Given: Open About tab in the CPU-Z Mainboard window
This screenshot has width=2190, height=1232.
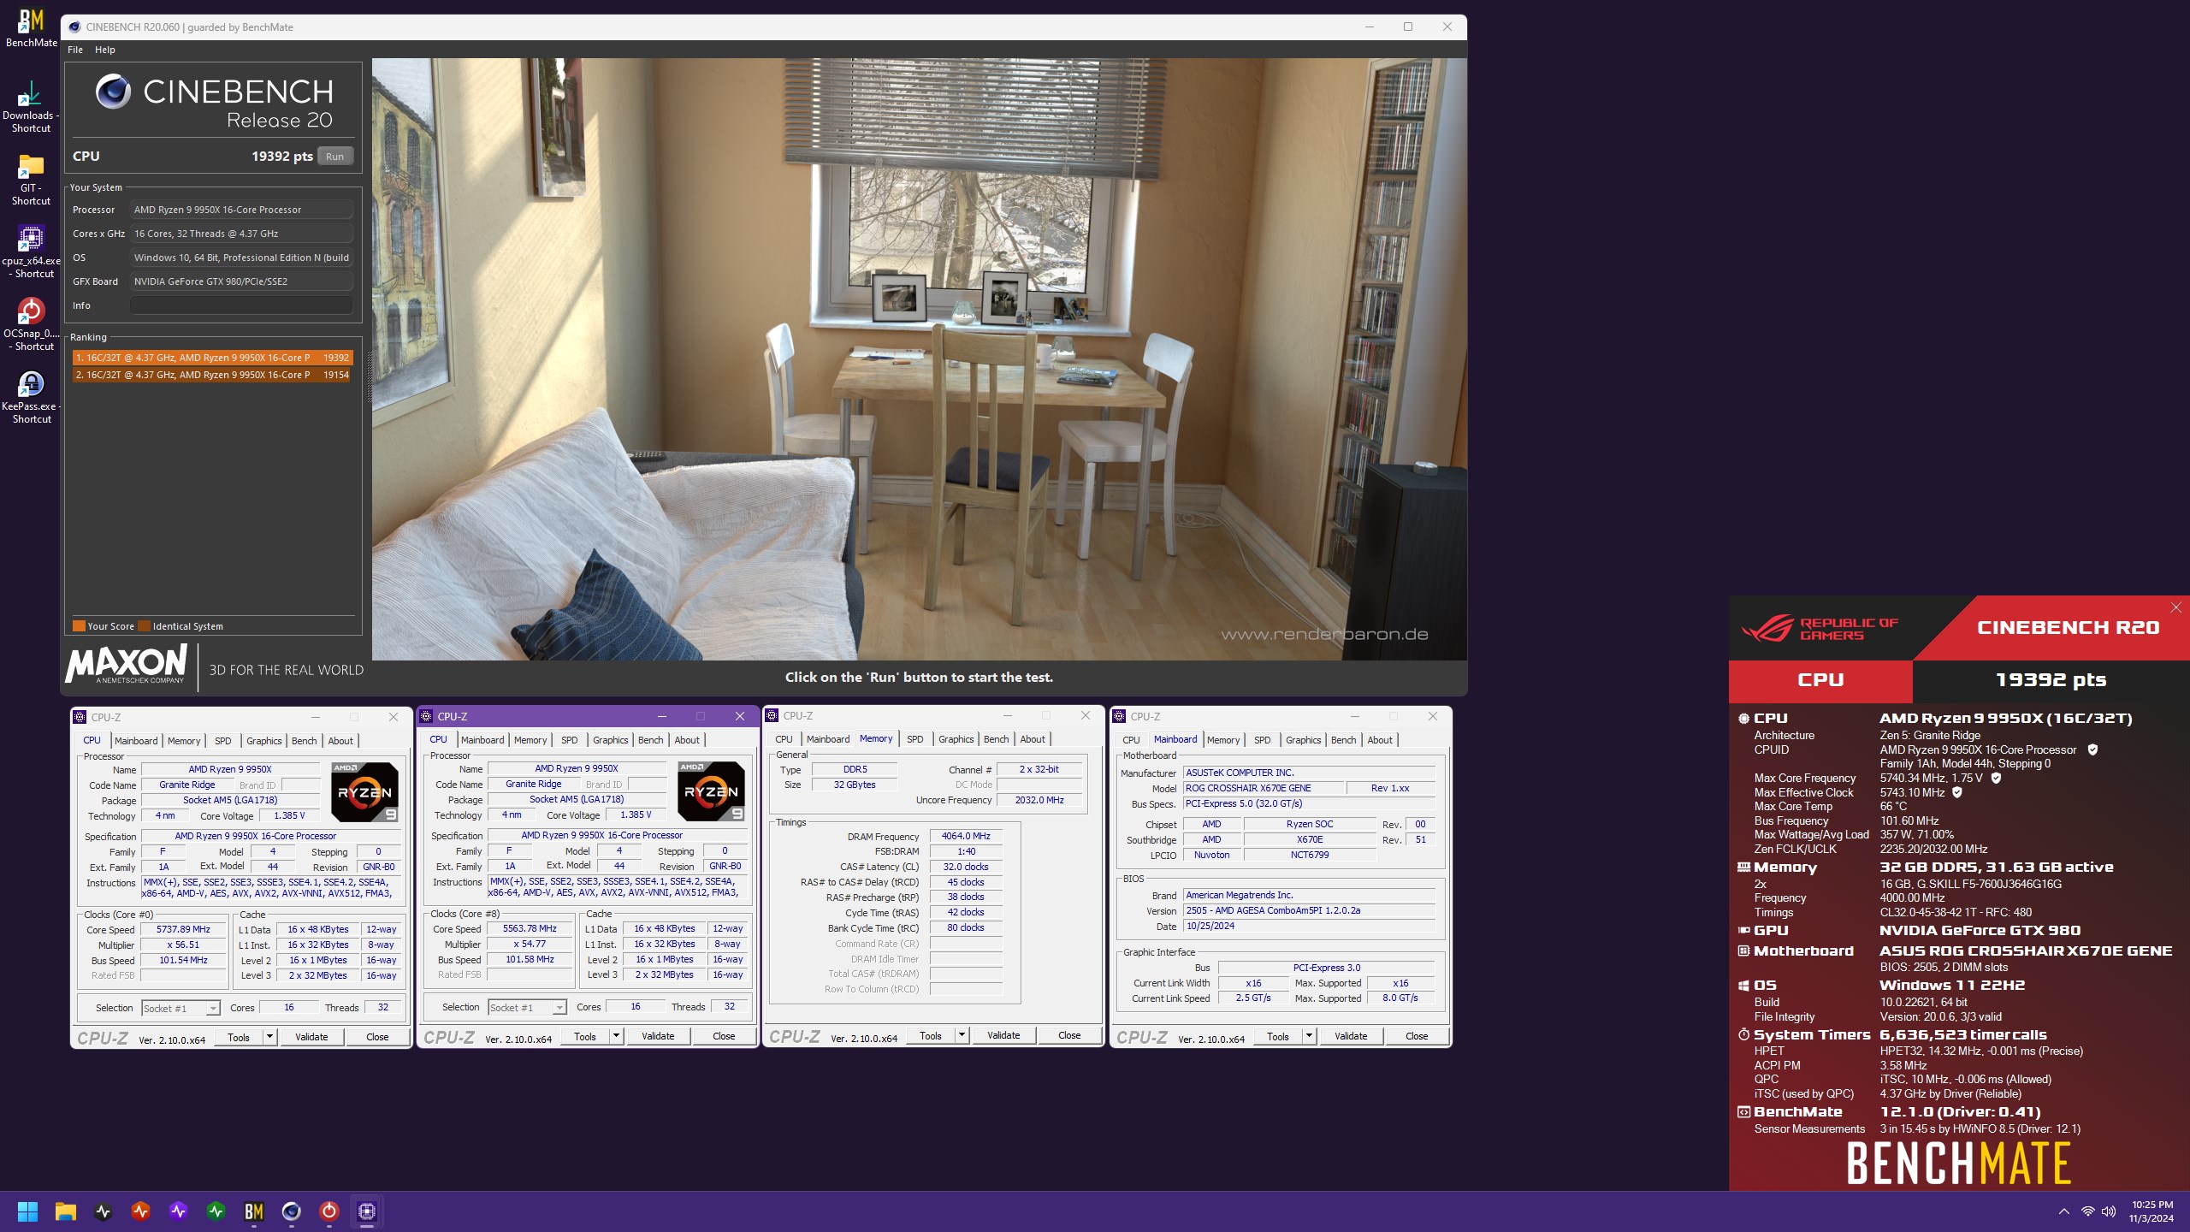Looking at the screenshot, I should [x=1379, y=740].
